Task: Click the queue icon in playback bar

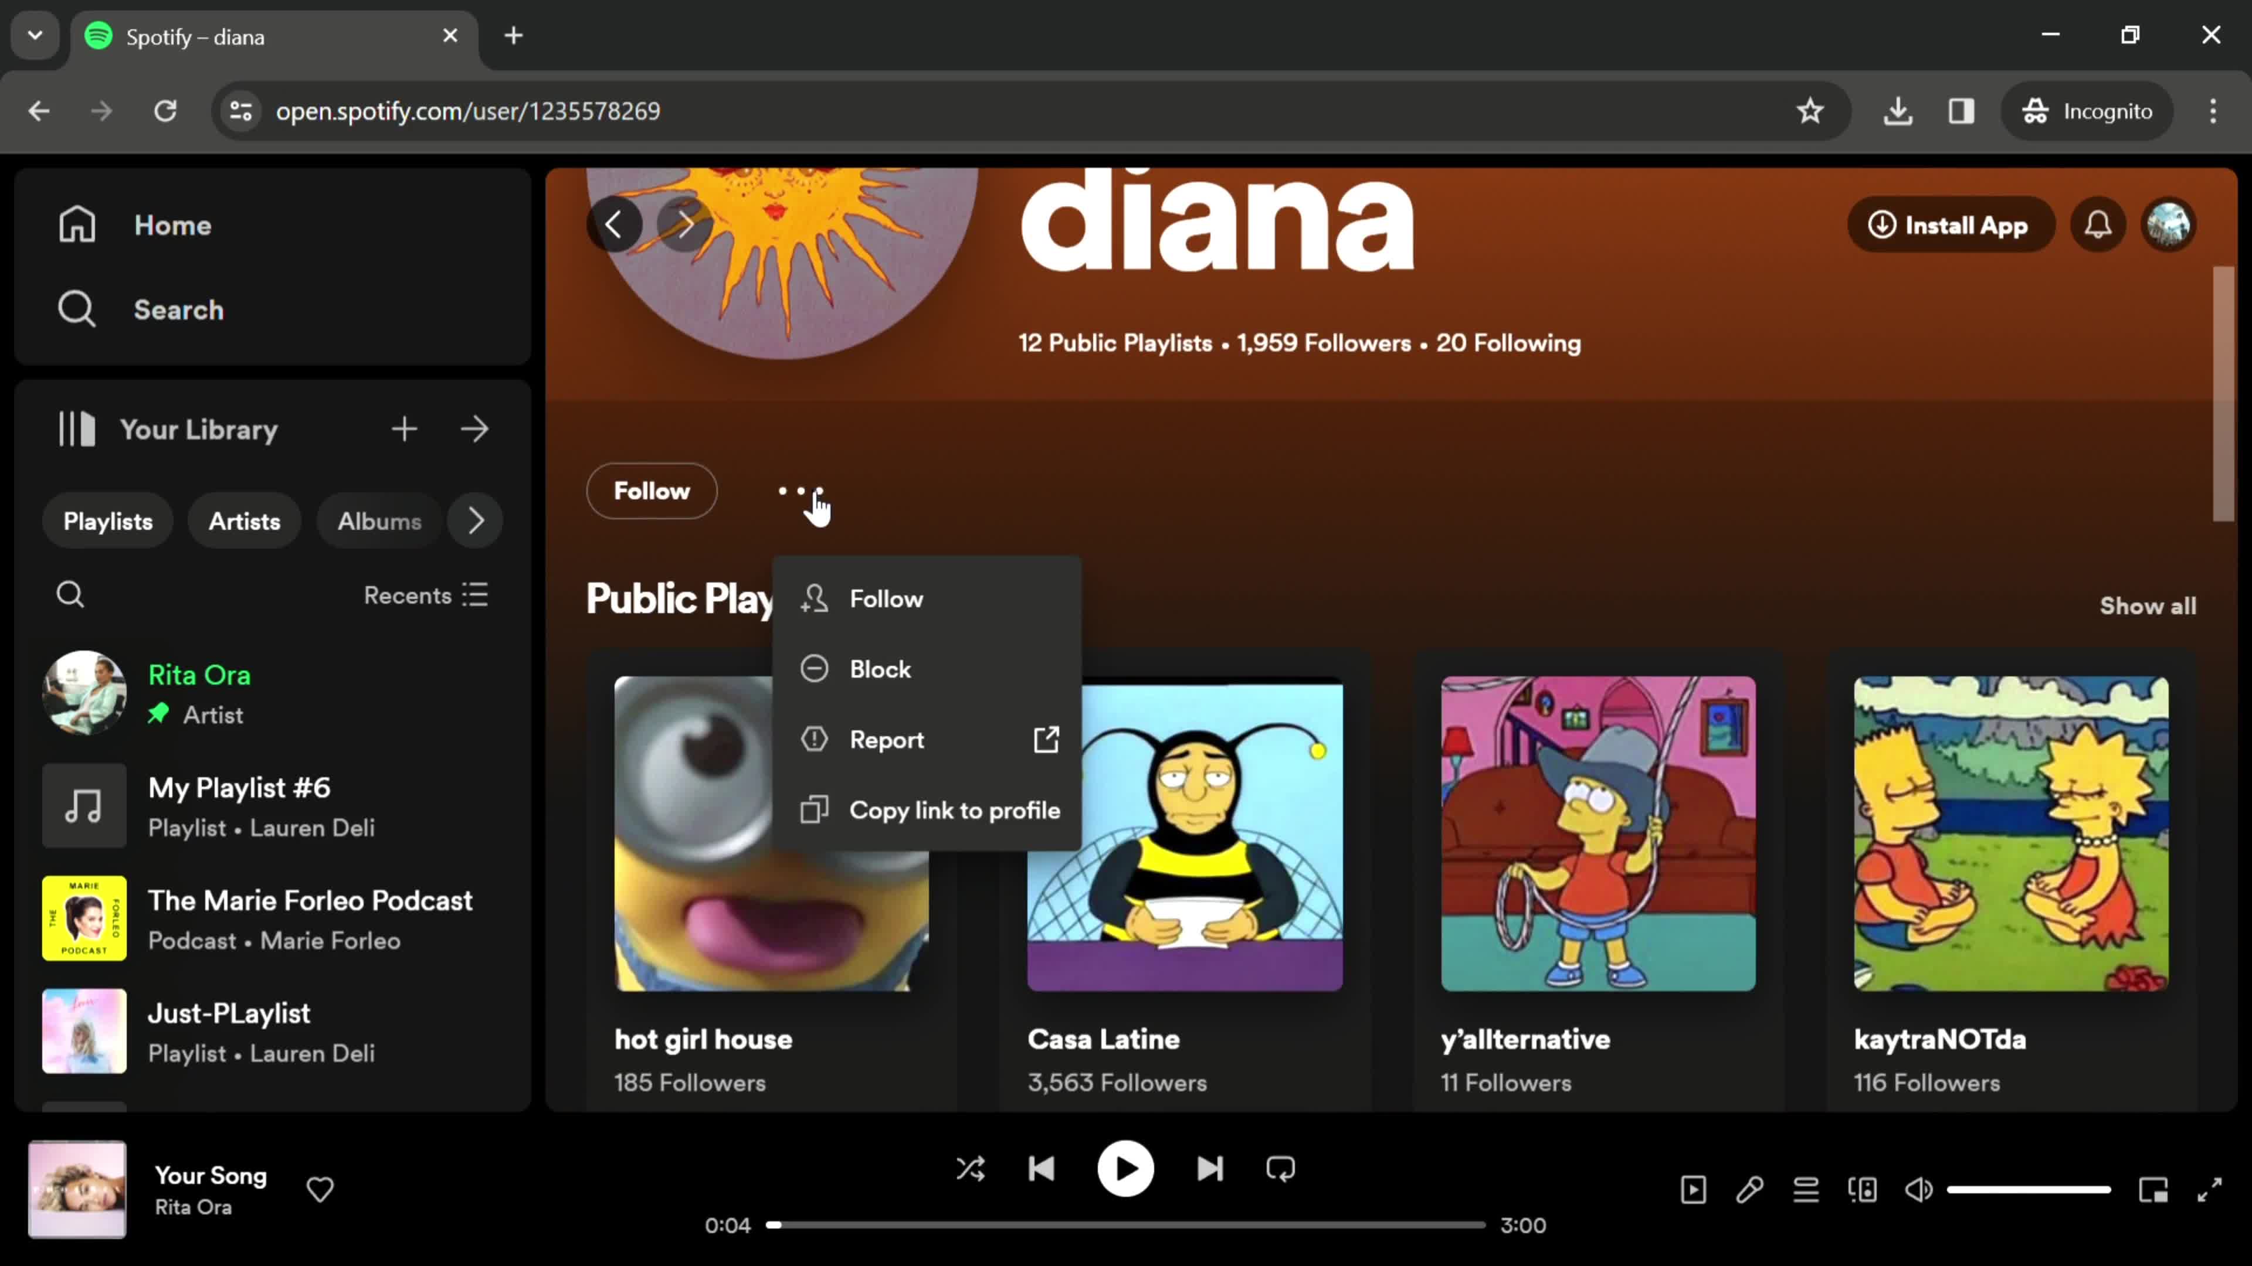Action: pyautogui.click(x=1808, y=1190)
